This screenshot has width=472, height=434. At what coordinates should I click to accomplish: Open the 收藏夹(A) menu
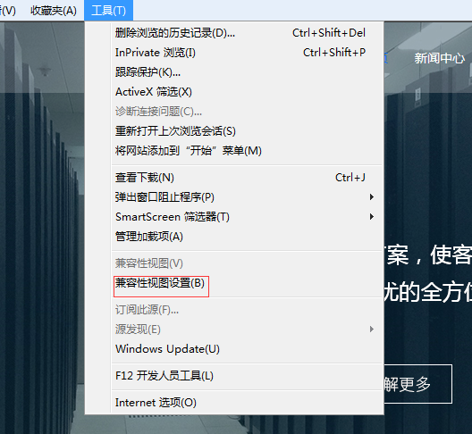(x=54, y=11)
